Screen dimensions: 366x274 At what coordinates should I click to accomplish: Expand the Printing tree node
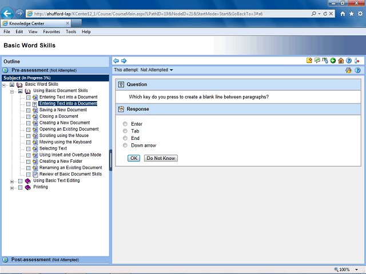[x=12, y=188]
